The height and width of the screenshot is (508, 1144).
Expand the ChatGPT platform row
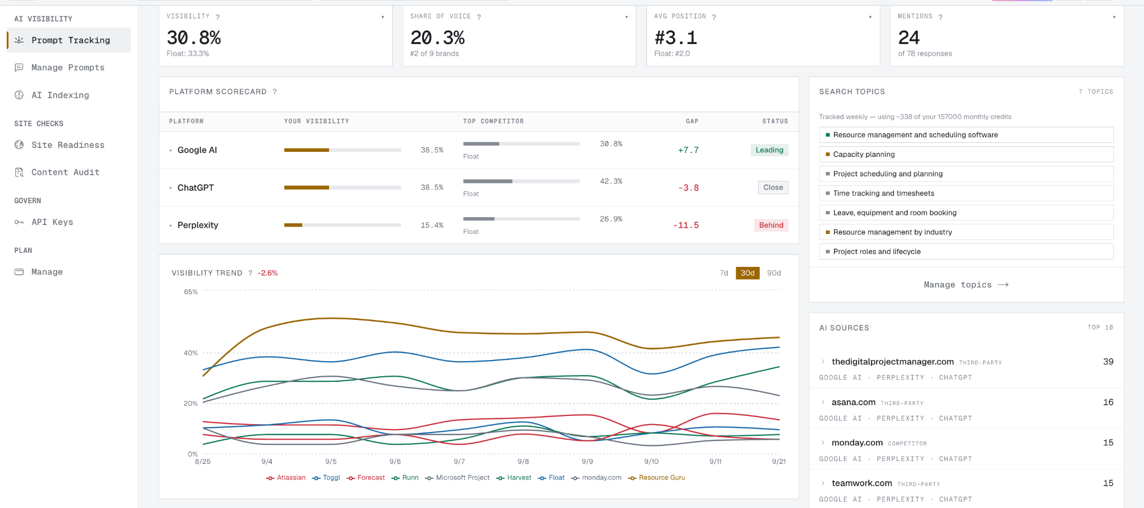[171, 188]
